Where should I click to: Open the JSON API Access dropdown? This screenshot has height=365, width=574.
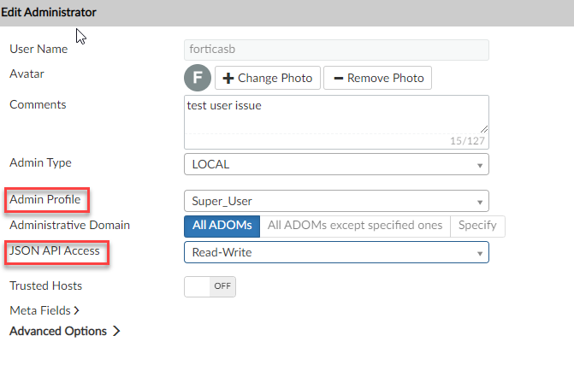pos(336,252)
